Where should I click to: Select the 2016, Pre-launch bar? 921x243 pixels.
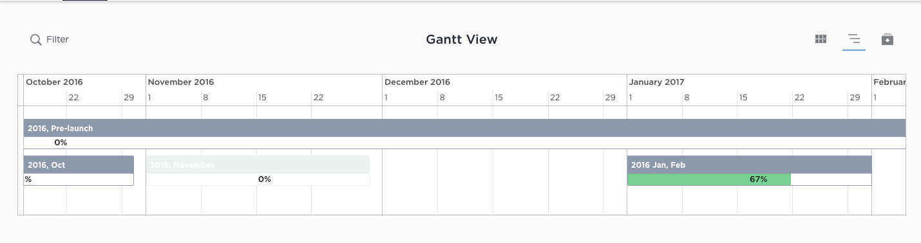464,128
